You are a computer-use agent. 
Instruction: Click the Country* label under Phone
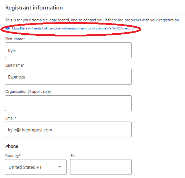click(x=13, y=156)
